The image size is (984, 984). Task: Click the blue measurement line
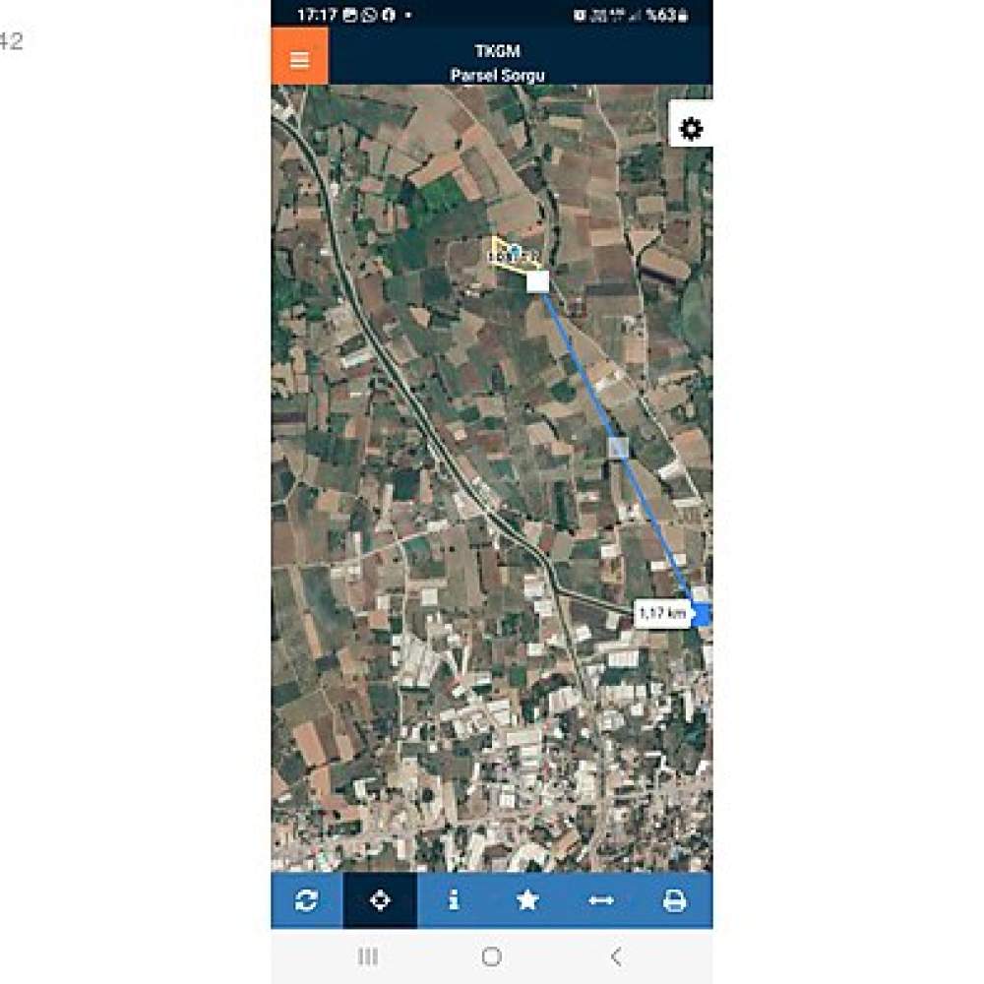(618, 448)
